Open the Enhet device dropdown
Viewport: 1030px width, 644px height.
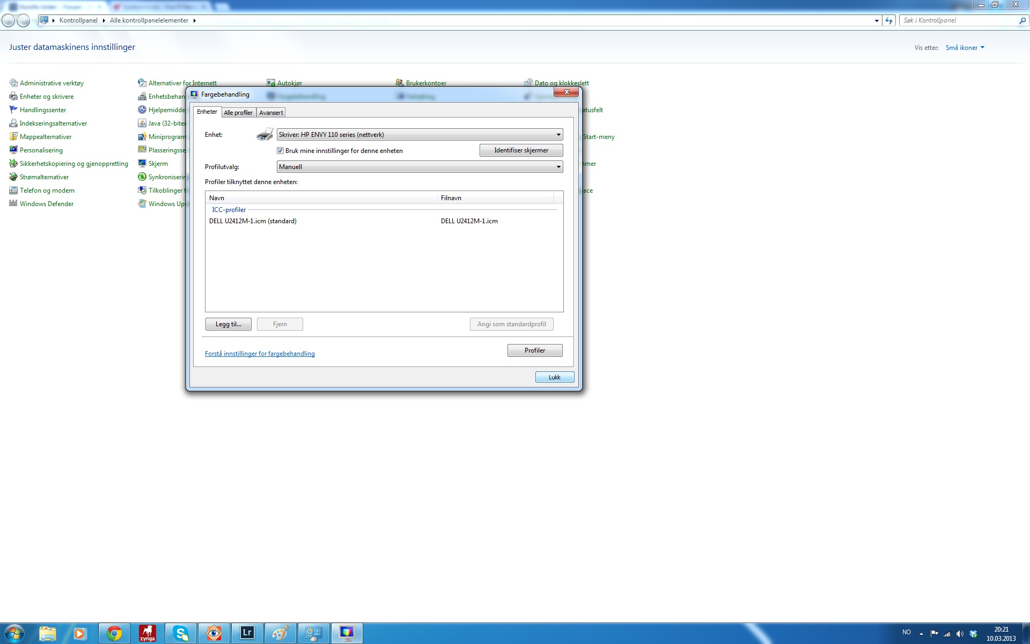click(420, 135)
